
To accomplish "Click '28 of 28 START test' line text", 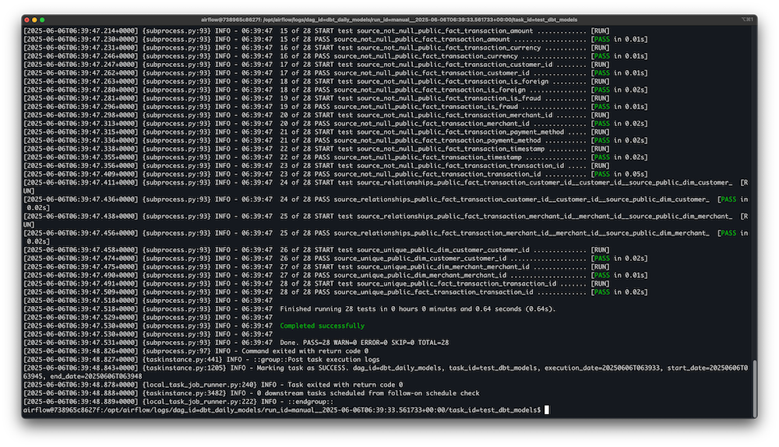I will (405, 283).
